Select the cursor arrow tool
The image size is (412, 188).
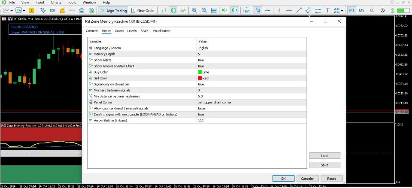coord(258,11)
